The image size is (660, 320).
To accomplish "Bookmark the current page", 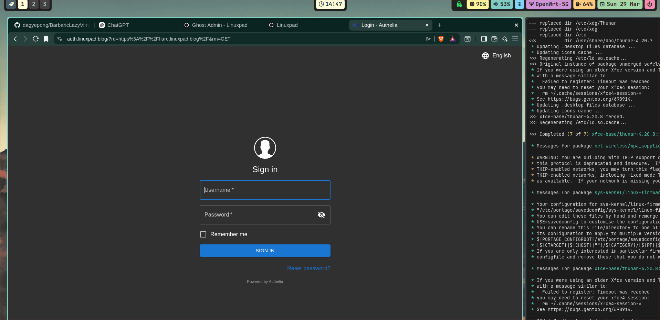I will click(46, 39).
